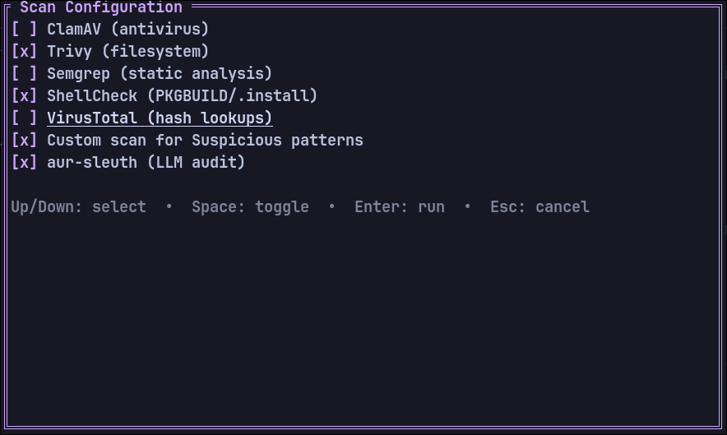727x435 pixels.
Task: Click the empty area below the hints
Action: [362, 321]
